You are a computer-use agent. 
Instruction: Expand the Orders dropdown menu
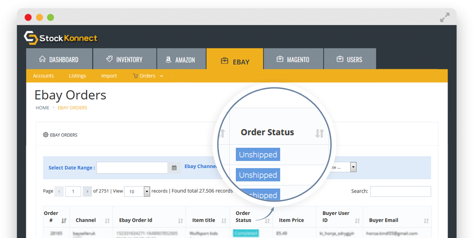tap(148, 76)
